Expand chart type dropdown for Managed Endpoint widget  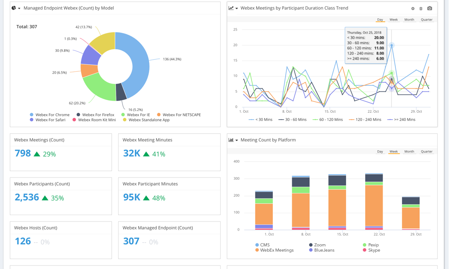click(x=19, y=8)
